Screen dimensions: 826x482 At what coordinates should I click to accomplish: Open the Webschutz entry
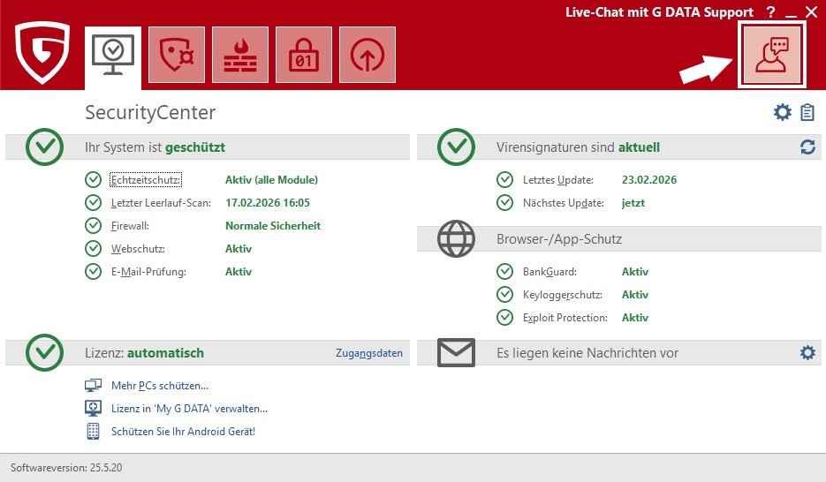pos(138,249)
